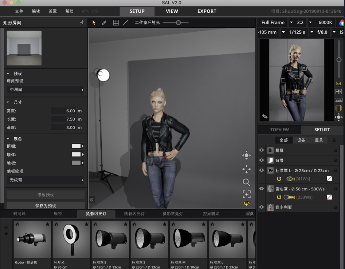Open the 墙体 color swatch

[77, 154]
